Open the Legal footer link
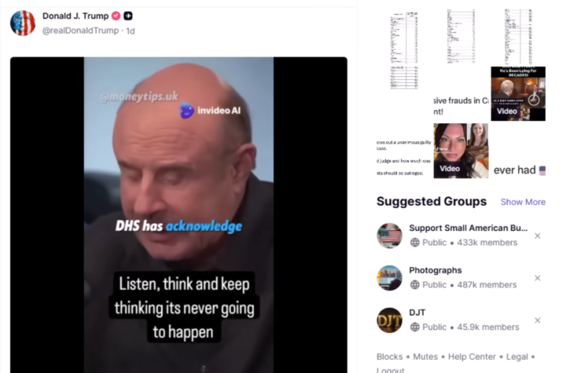 tap(517, 357)
